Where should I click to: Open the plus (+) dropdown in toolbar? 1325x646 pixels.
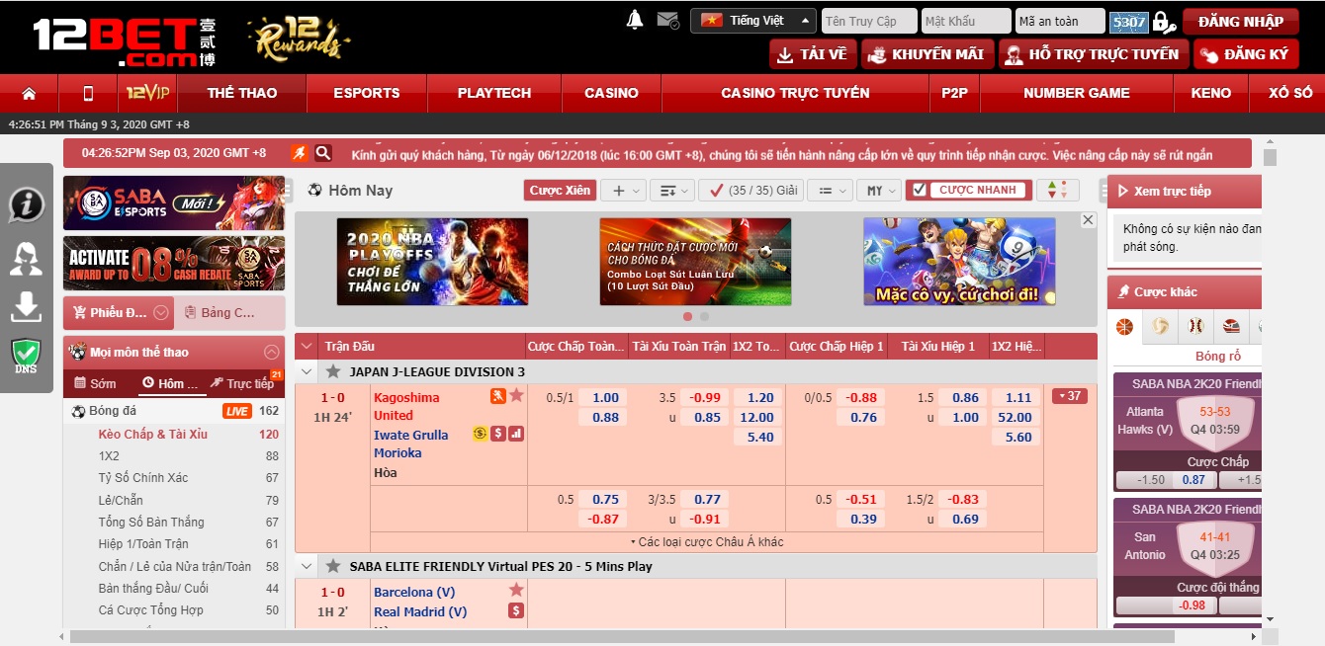[x=625, y=191]
